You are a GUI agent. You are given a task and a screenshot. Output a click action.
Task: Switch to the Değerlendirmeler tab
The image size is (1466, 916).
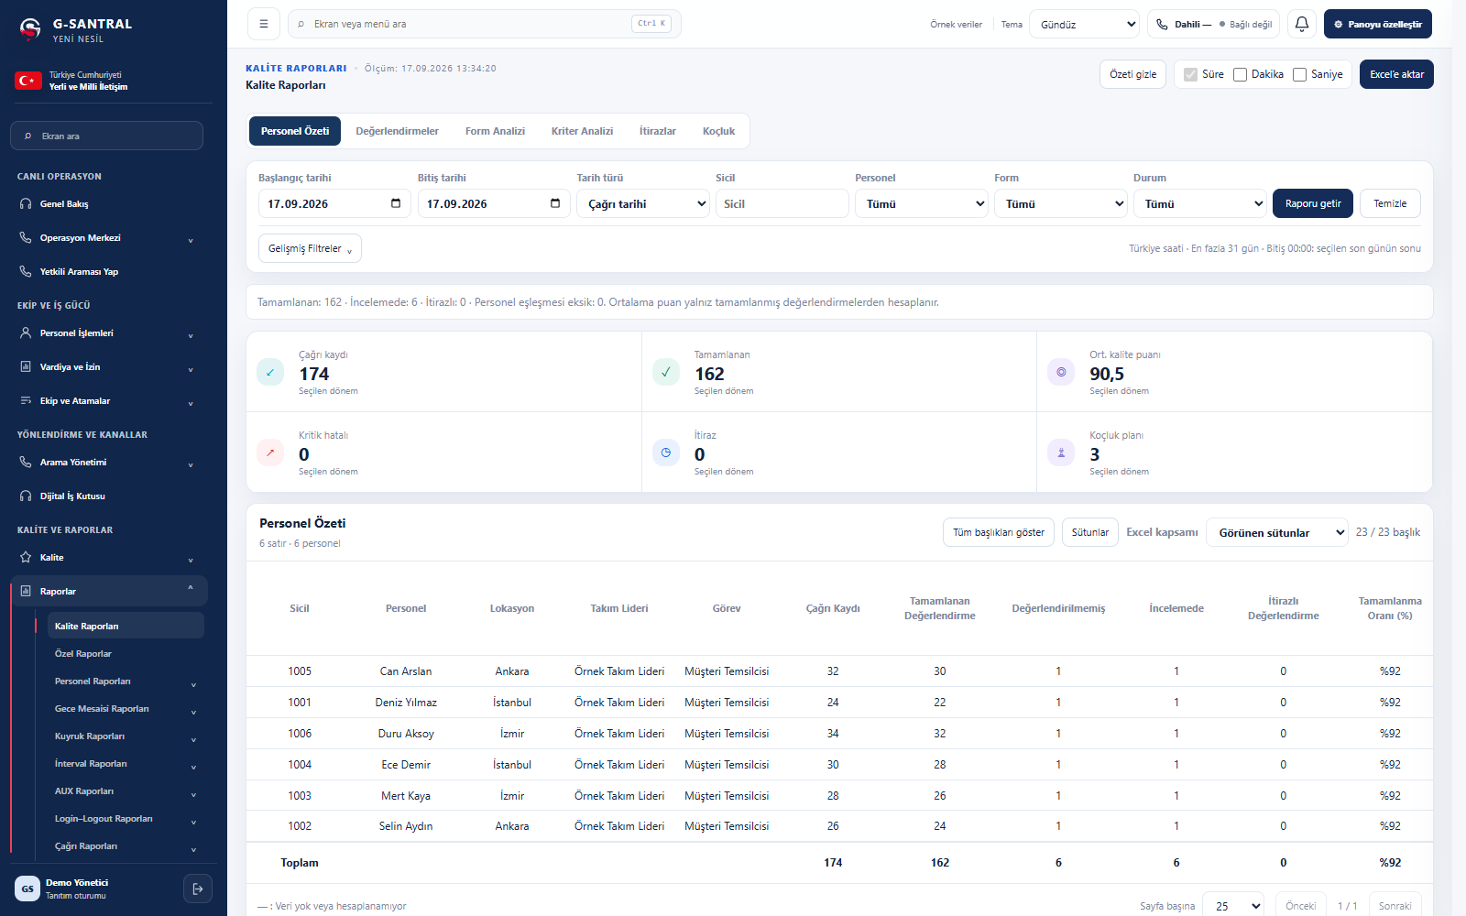click(397, 131)
